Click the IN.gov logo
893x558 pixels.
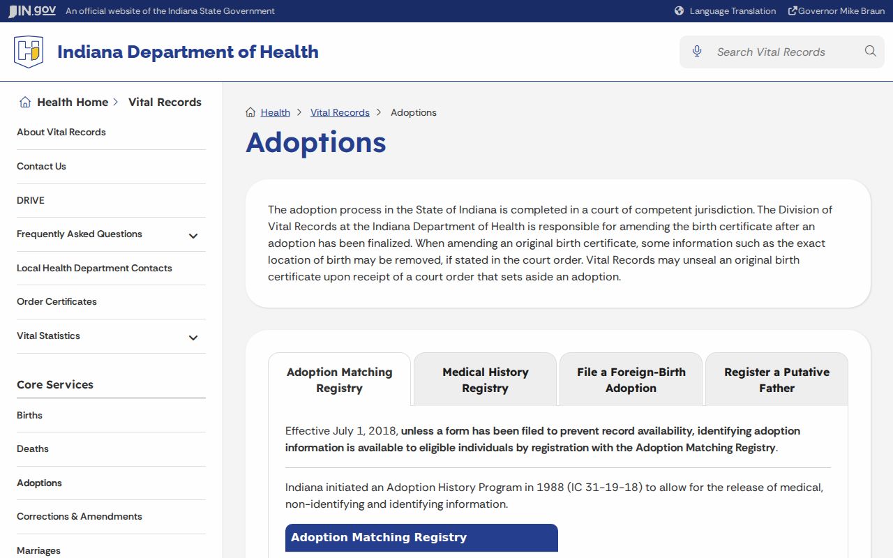click(x=32, y=11)
